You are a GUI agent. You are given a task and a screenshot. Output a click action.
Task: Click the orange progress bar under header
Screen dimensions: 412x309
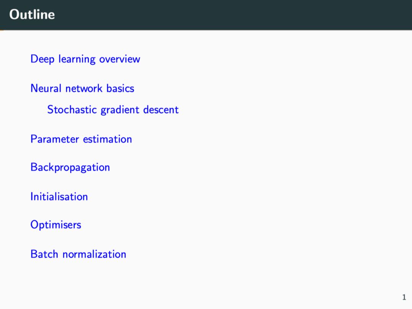[2, 30]
